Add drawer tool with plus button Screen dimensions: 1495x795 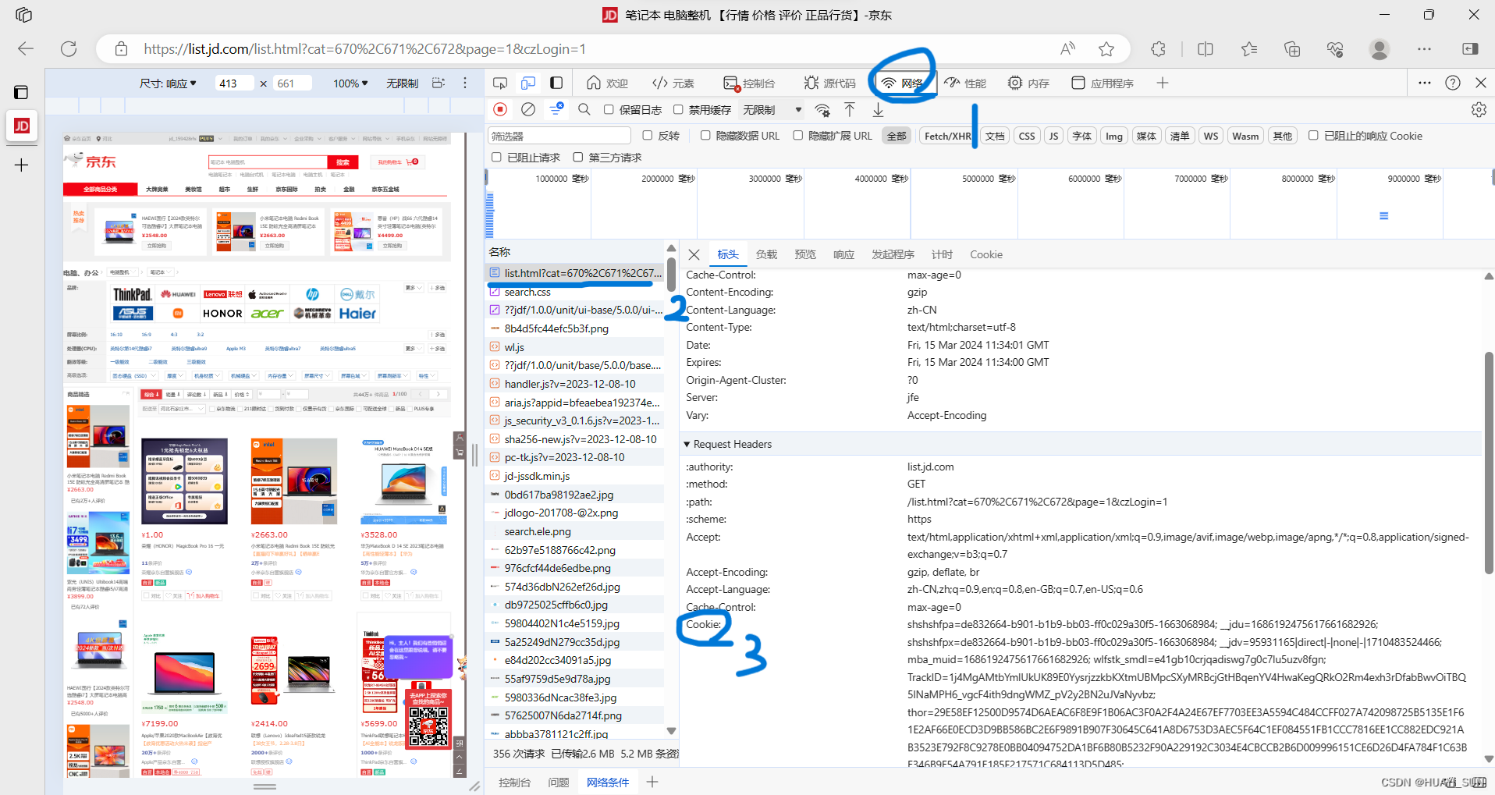[x=652, y=782]
